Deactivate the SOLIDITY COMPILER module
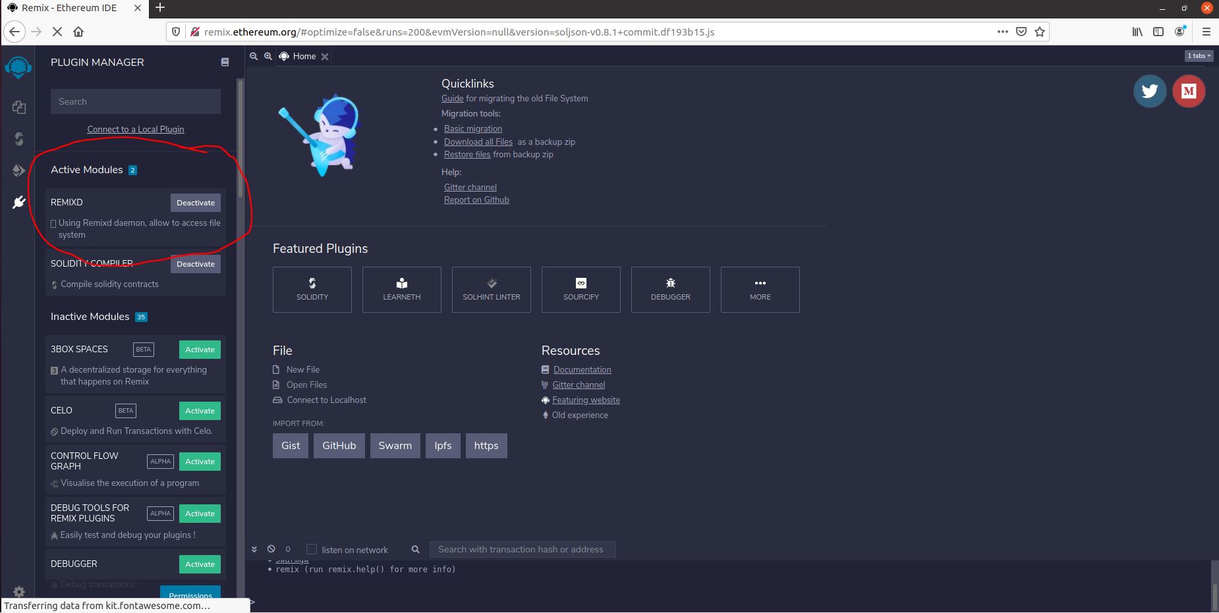1219x613 pixels. point(196,264)
